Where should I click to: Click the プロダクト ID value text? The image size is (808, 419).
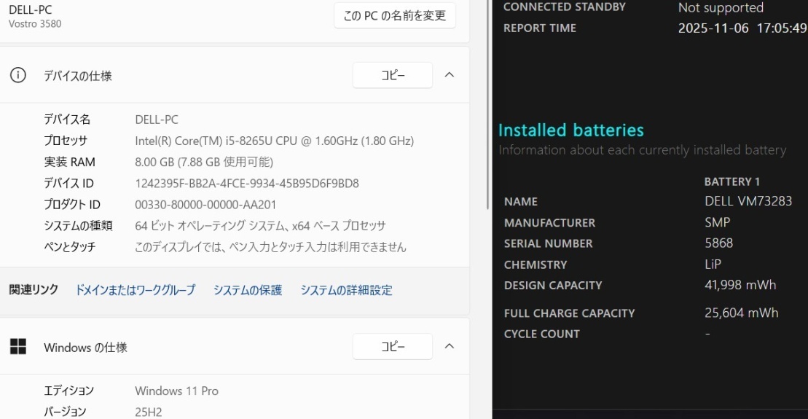click(x=205, y=205)
